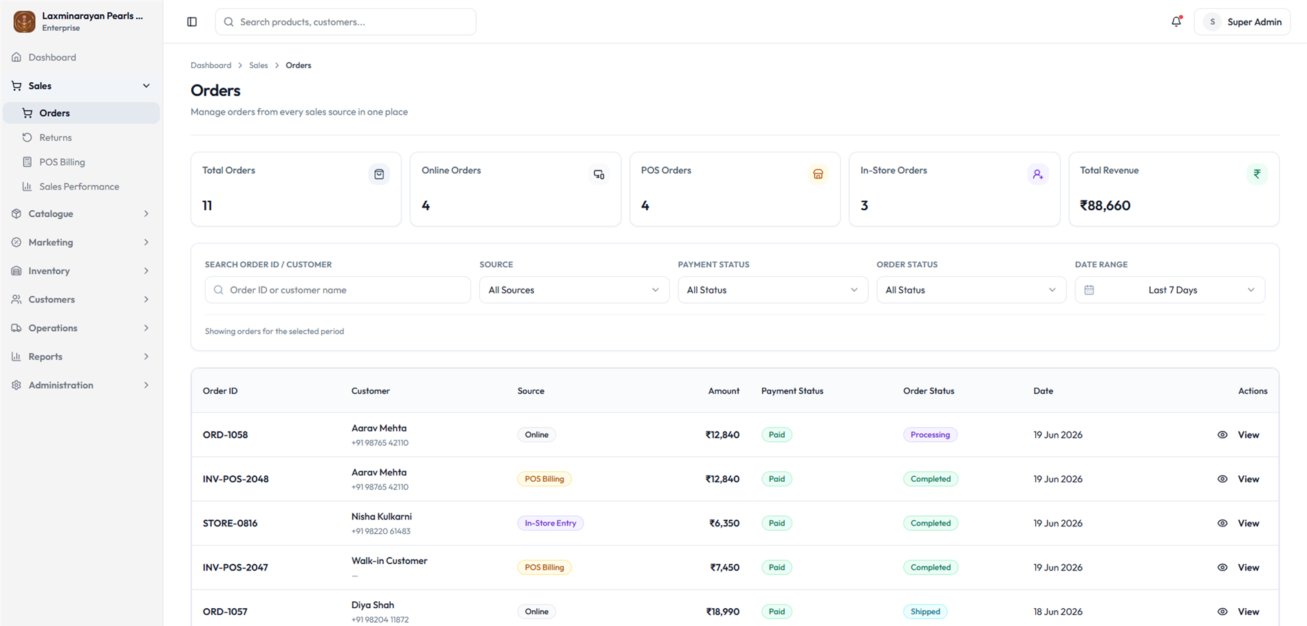This screenshot has width=1307, height=626.
Task: Click the eye icon for STORE-0816
Action: (1222, 523)
